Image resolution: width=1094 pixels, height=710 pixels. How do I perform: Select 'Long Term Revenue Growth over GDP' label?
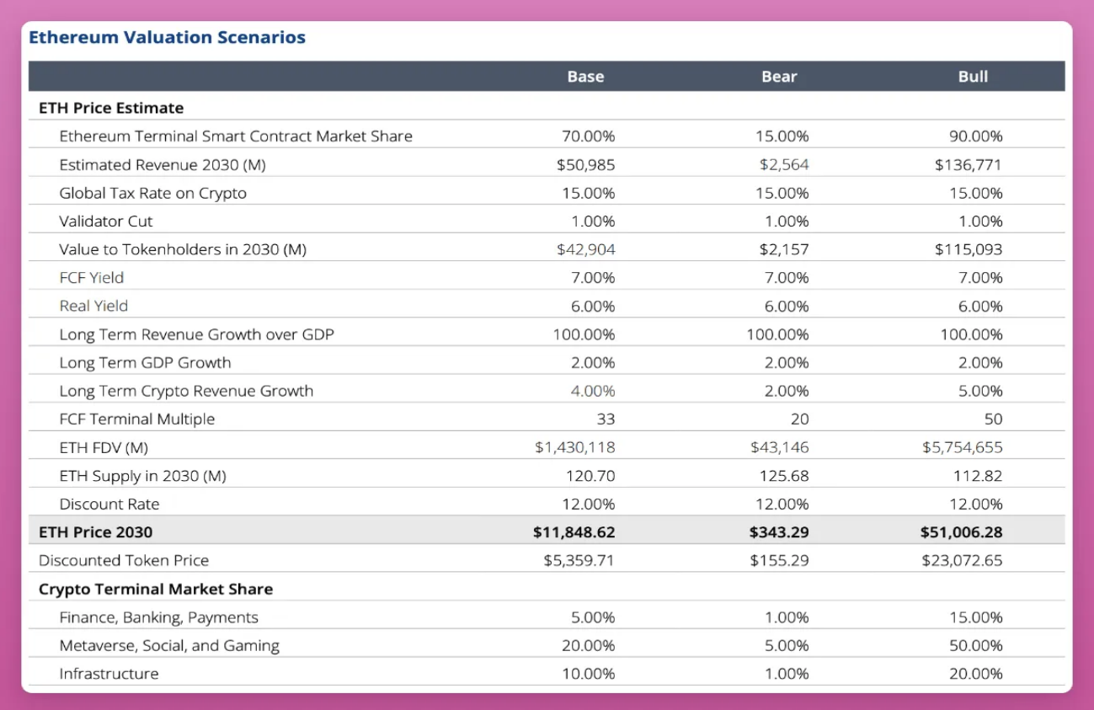(x=196, y=334)
